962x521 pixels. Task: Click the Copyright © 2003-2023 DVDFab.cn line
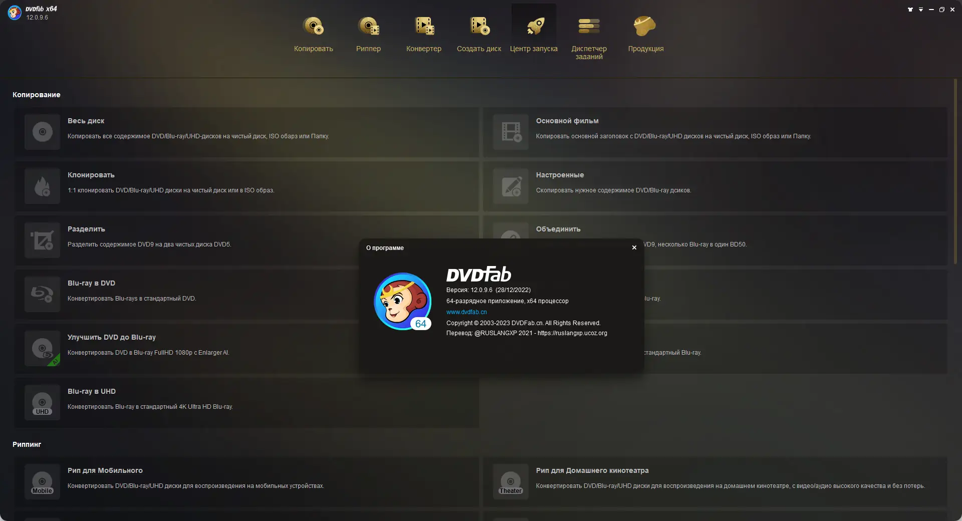[524, 323]
